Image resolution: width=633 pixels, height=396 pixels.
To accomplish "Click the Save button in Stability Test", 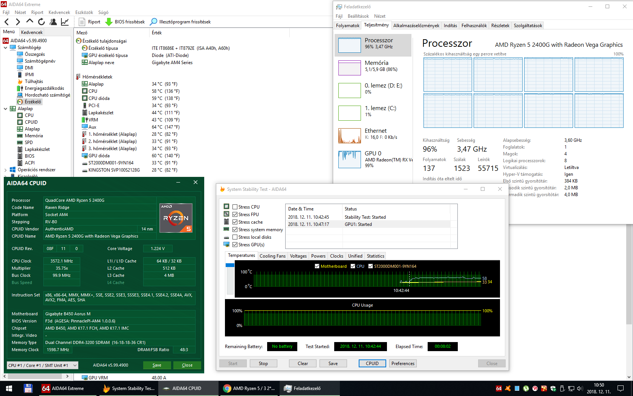I will coord(333,364).
